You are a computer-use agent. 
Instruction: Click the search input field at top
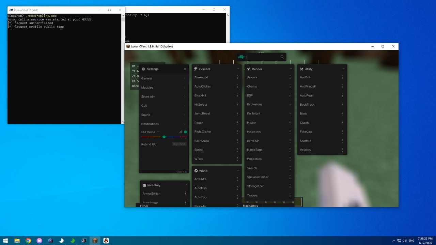[x=262, y=57]
